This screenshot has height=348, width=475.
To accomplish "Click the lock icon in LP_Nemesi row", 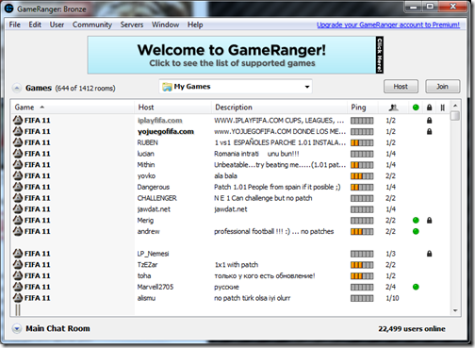I will click(429, 254).
